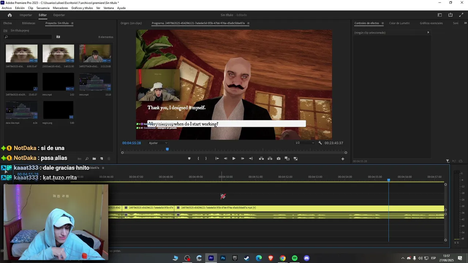Viewport: 468px width, 263px height.
Task: Select the negro.png thumbnail
Action: (x=58, y=110)
